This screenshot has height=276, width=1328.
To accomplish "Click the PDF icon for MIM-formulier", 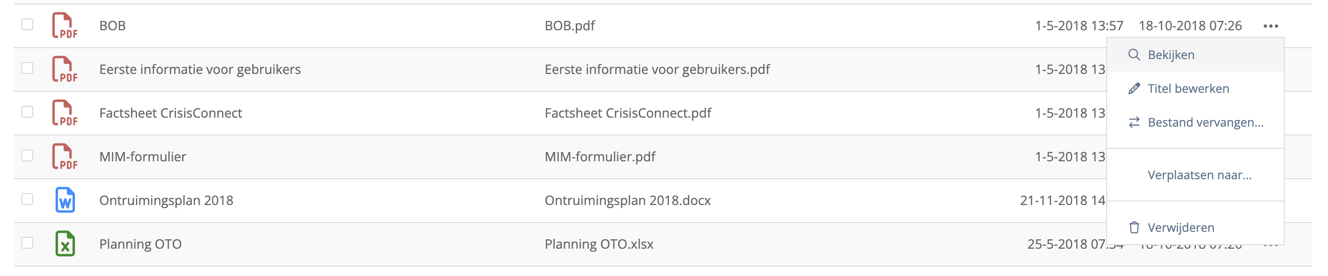I will [x=65, y=157].
